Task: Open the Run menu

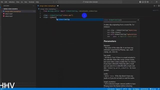Action: pos(26,2)
